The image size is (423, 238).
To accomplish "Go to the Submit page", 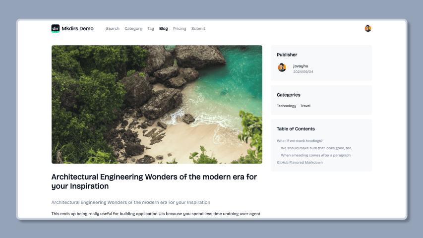I will (198, 28).
